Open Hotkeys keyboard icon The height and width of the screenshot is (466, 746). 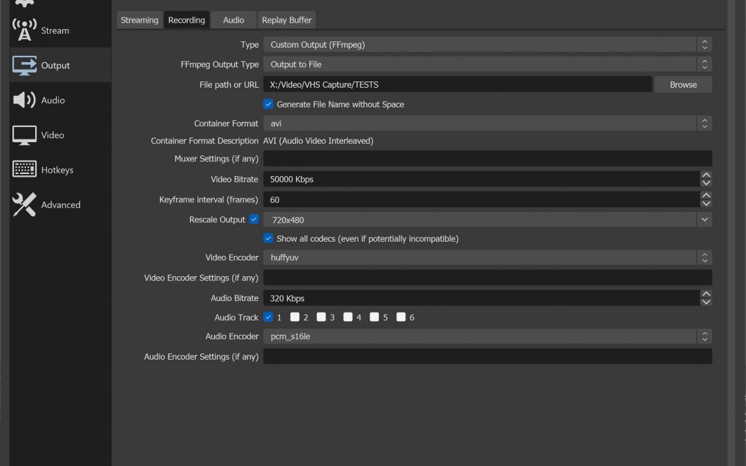click(25, 170)
